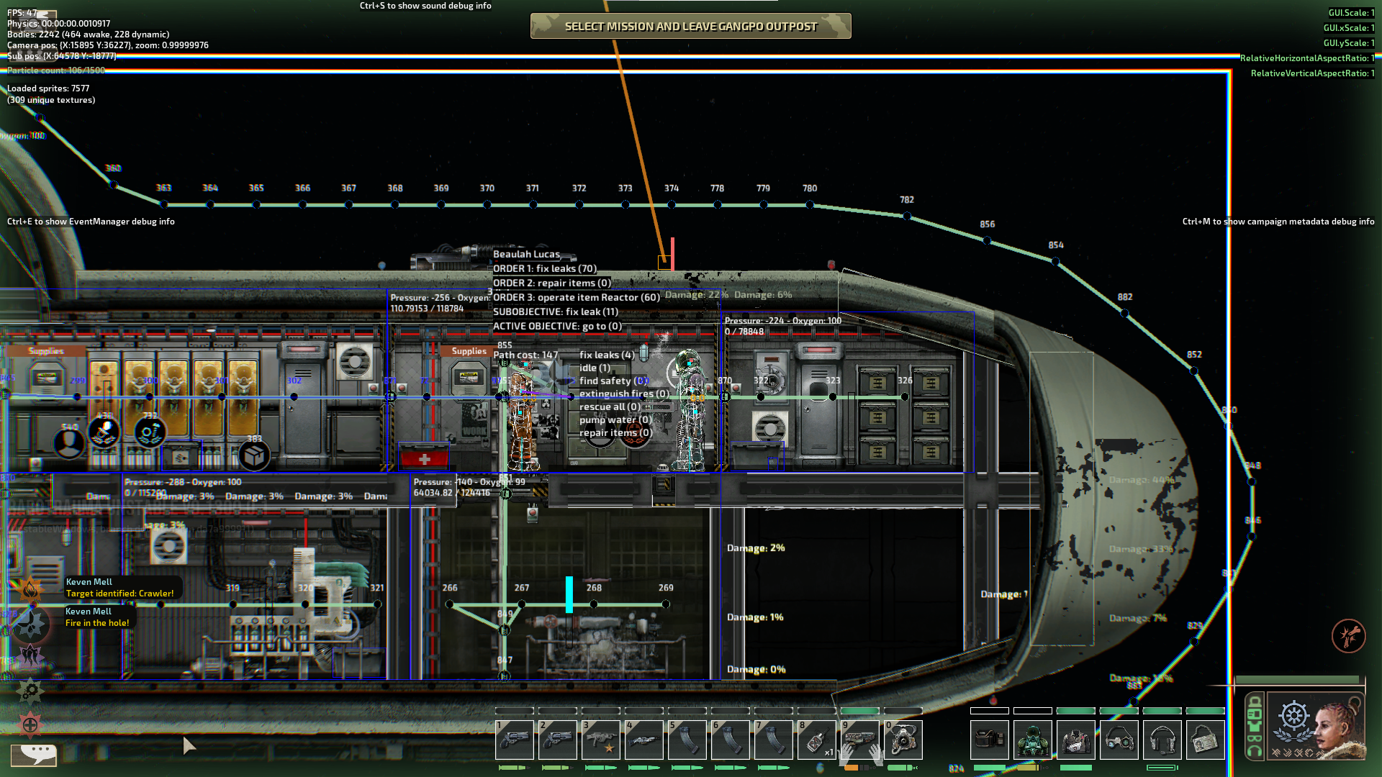Viewport: 1382px width, 777px height.
Task: Open the chat speech bubble button
Action: (34, 754)
